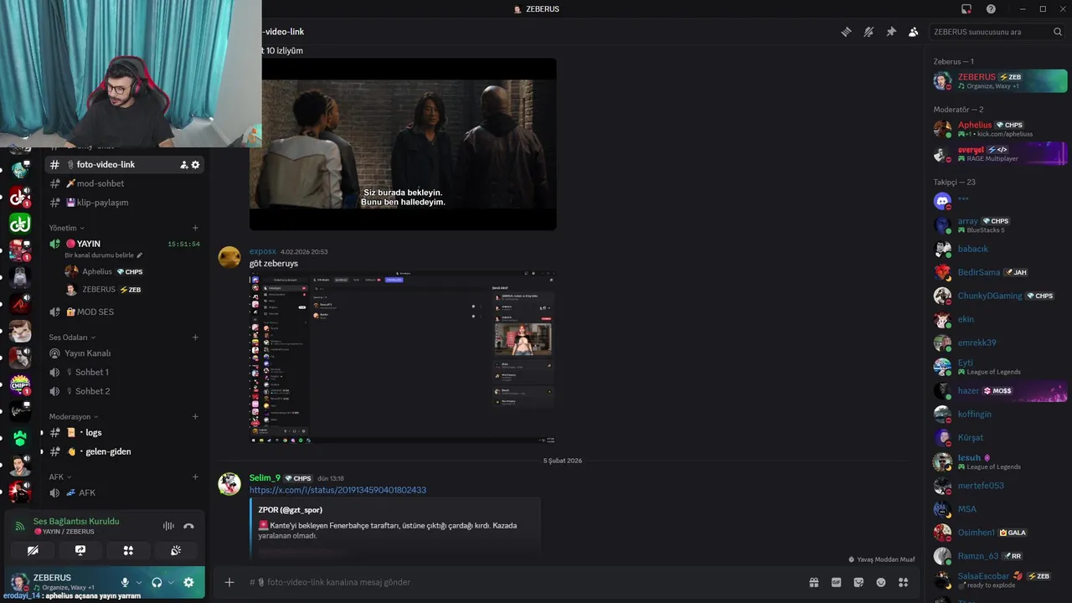Set channel status 'Bir kanal durumu belirle'
Viewport: 1072px width, 603px height.
pyautogui.click(x=104, y=255)
